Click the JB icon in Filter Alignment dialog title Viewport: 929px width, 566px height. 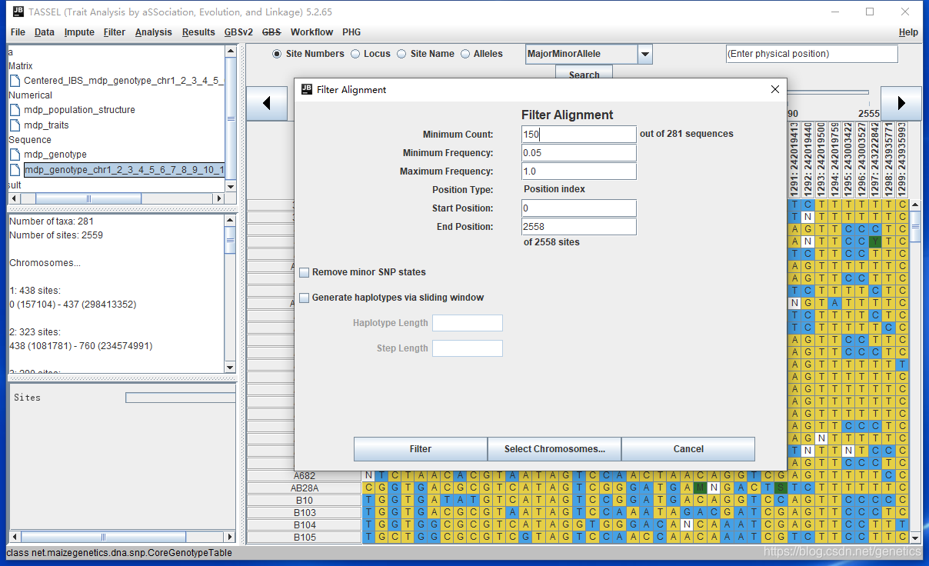click(306, 89)
